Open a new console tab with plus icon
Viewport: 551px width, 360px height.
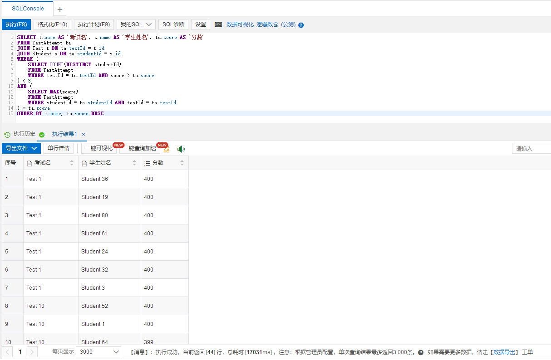tap(60, 9)
